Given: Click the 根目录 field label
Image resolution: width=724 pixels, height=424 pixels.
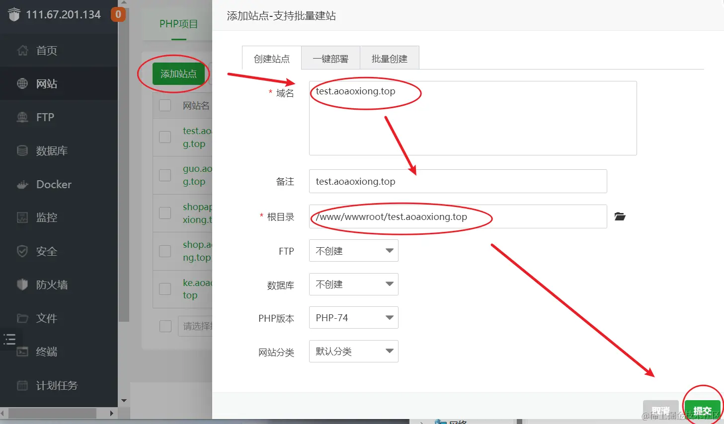Looking at the screenshot, I should point(281,216).
